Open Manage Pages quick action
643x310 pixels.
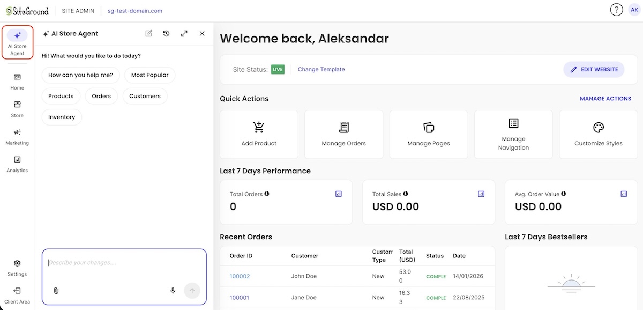coord(429,135)
